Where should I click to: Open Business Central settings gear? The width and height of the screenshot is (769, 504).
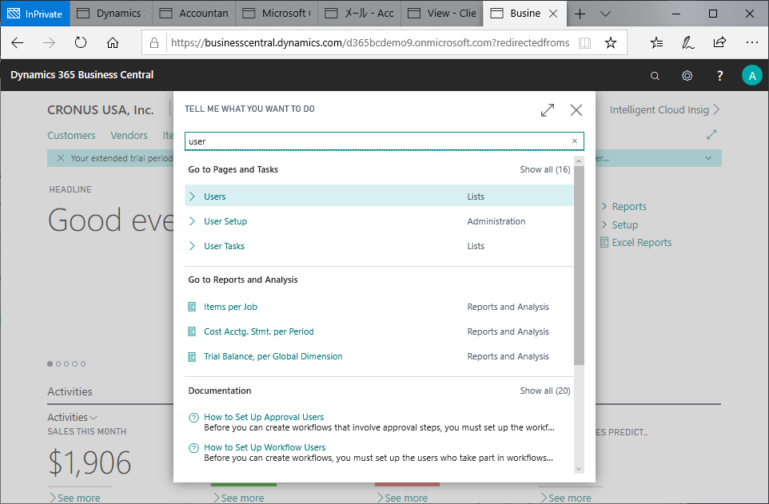point(687,76)
